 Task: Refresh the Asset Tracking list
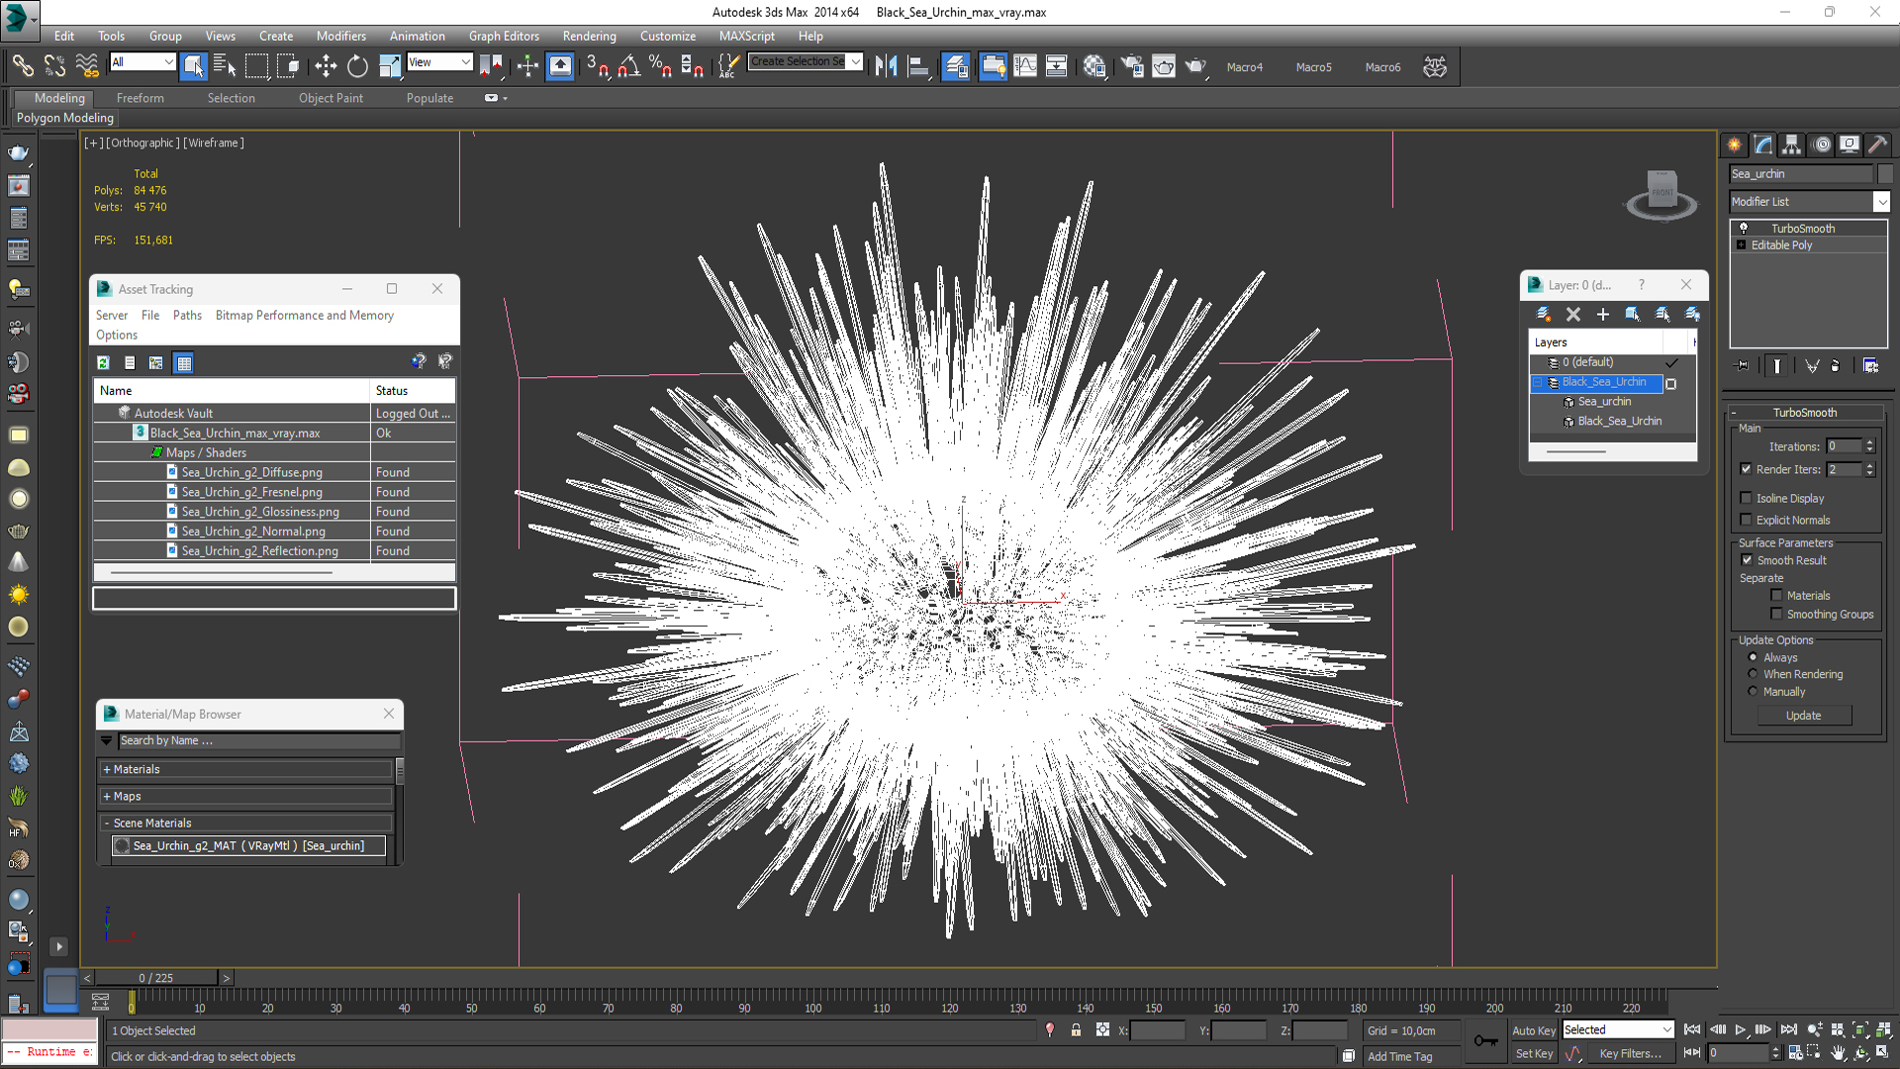(103, 362)
